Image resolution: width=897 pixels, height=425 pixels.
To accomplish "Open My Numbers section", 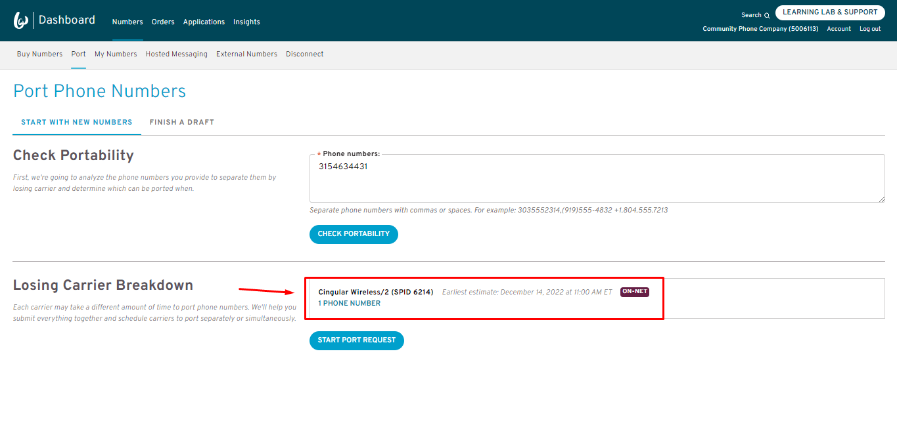I will [x=116, y=54].
